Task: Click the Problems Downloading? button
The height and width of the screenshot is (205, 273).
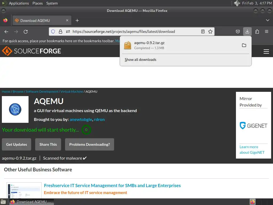Action: [90, 144]
